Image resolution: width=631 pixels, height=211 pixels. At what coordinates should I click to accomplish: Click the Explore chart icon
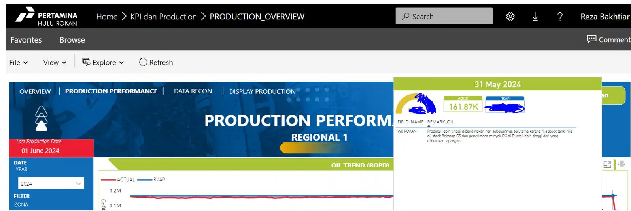pyautogui.click(x=86, y=62)
